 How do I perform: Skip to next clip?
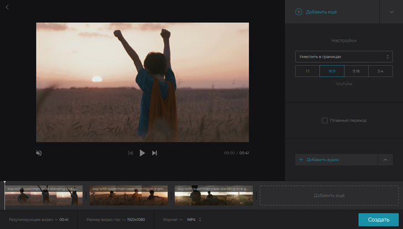pyautogui.click(x=154, y=153)
